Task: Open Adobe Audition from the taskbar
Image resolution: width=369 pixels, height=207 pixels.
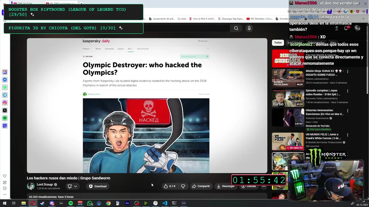Action: pos(127,203)
